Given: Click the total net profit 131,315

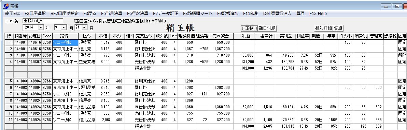Looking at the screenshot, I should click(x=285, y=126).
